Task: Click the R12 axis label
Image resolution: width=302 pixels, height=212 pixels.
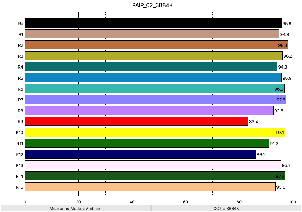Action: [x=19, y=155]
